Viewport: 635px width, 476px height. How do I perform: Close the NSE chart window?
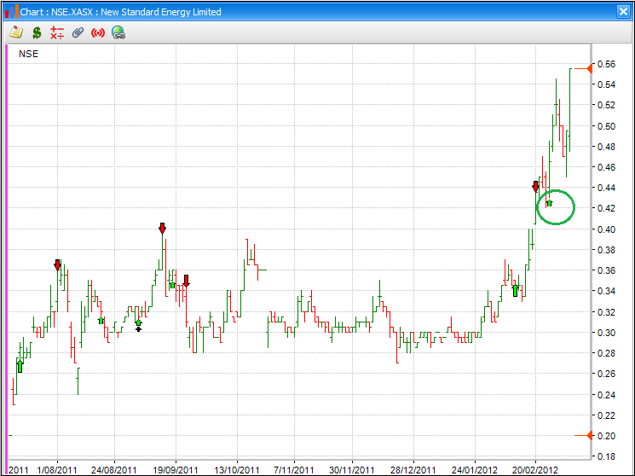click(x=623, y=11)
